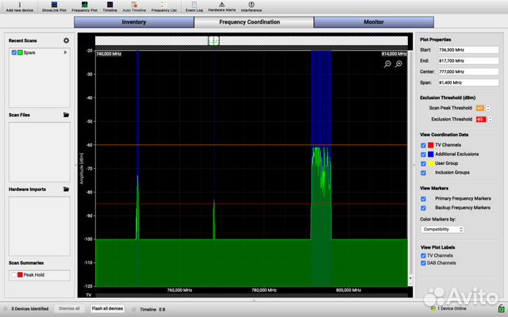This screenshot has width=508, height=317.
Task: Click the overview range selector above plot
Action: pos(214,40)
